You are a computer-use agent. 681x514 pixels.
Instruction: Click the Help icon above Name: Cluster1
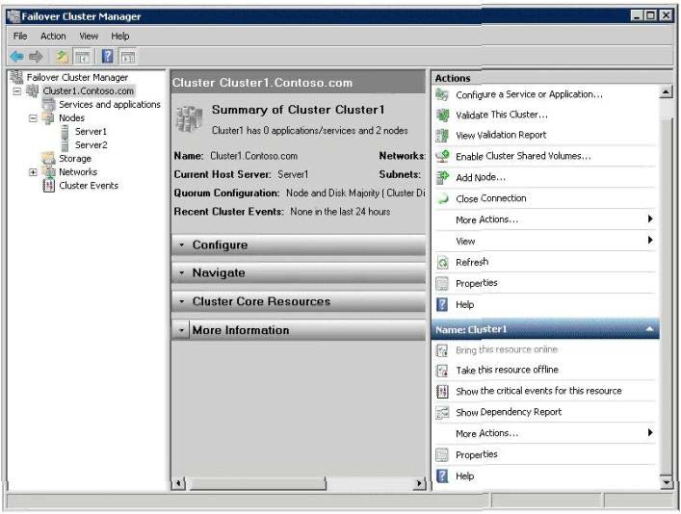point(442,305)
